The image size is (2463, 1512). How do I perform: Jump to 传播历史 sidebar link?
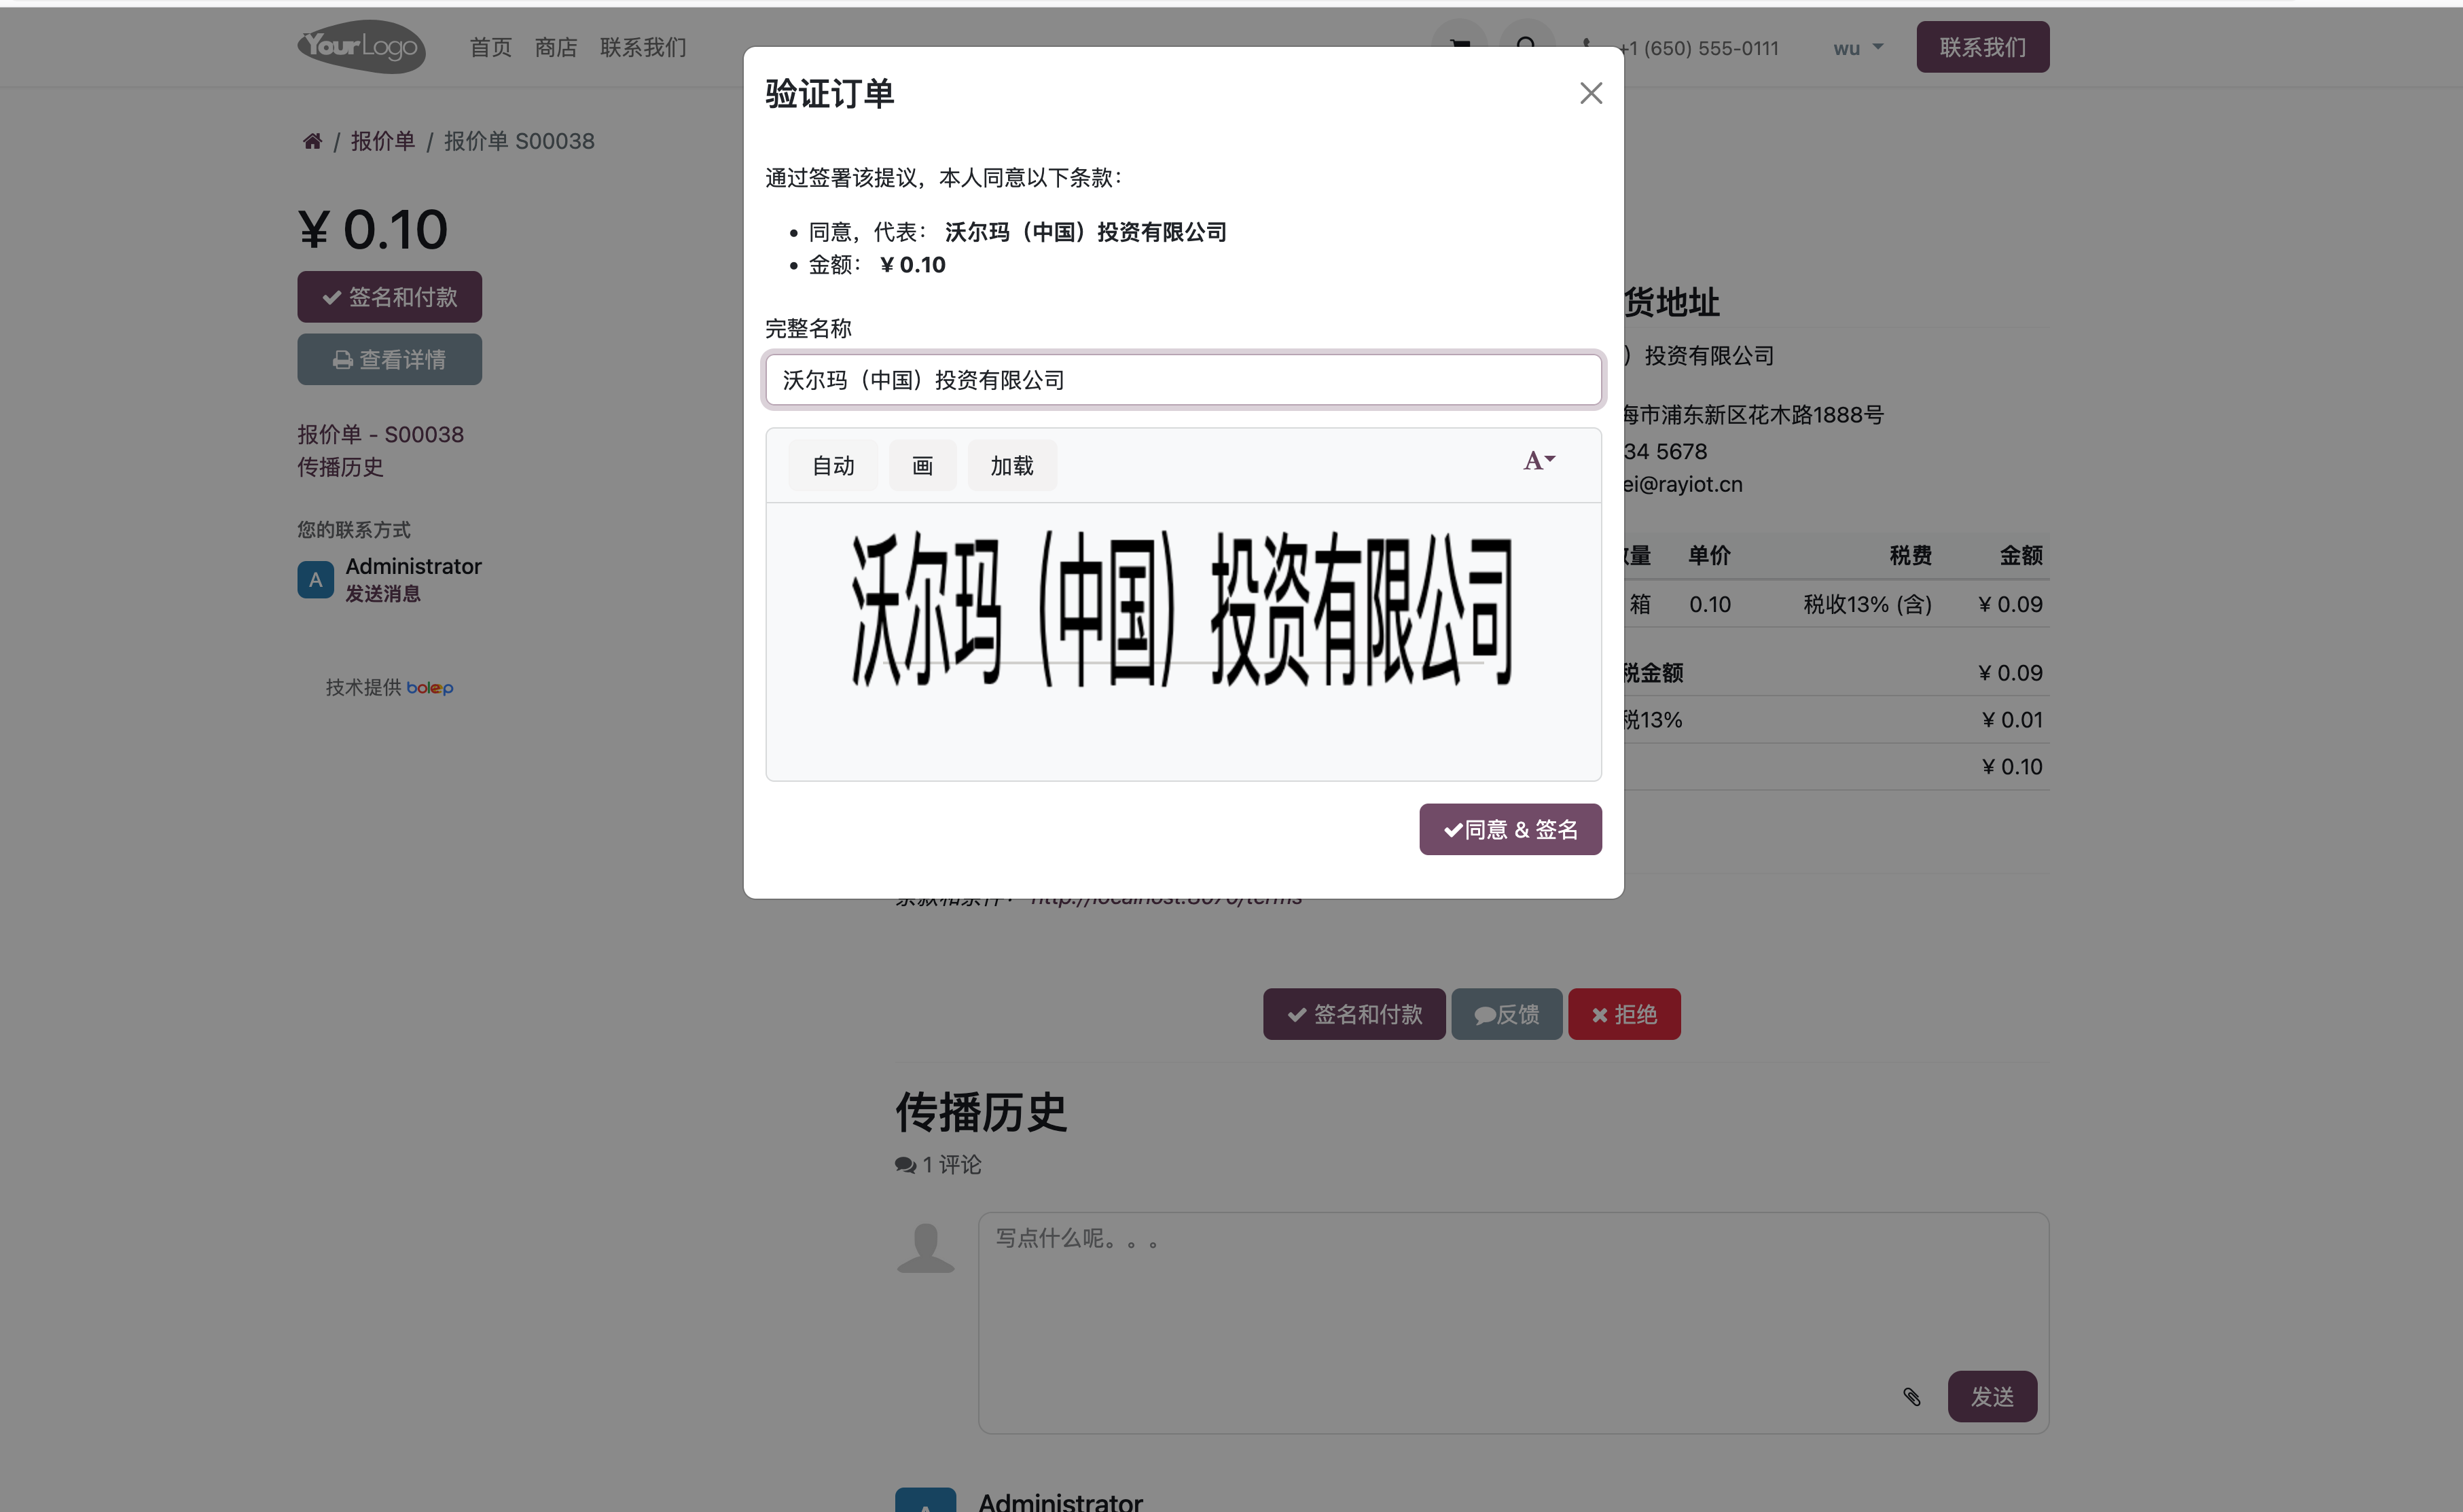point(340,467)
